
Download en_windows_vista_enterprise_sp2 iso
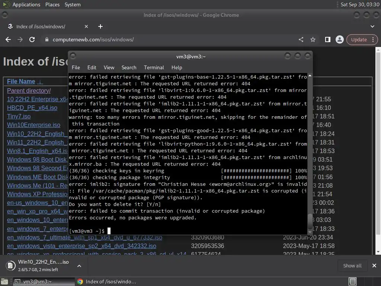[81, 246]
